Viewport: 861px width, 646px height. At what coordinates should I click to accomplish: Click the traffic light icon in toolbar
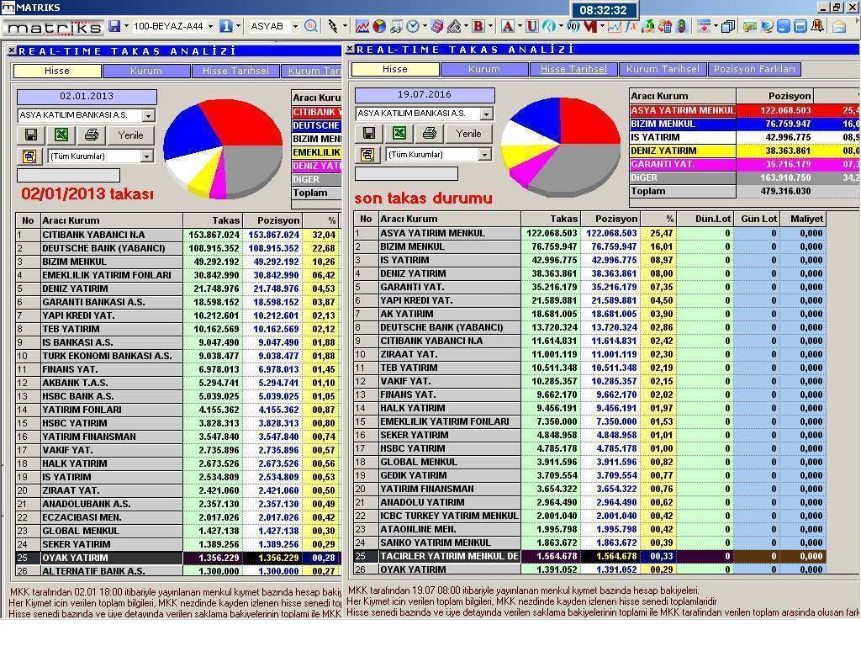coord(681,26)
